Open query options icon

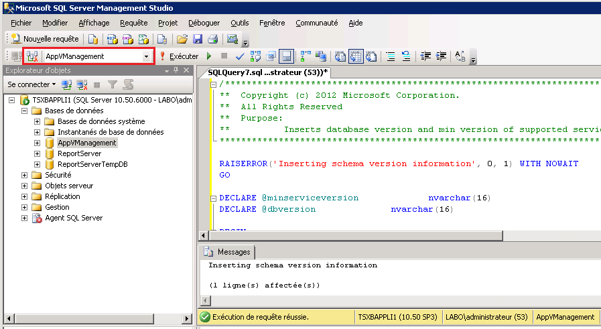[x=271, y=56]
